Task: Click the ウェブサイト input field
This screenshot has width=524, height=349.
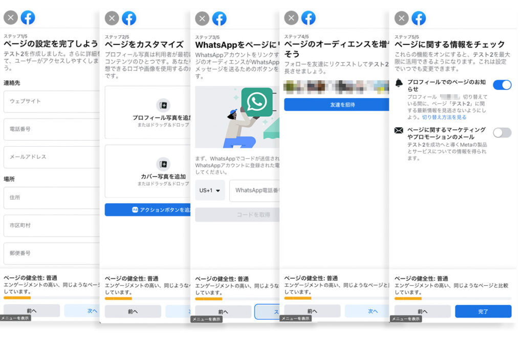Action: (52, 102)
